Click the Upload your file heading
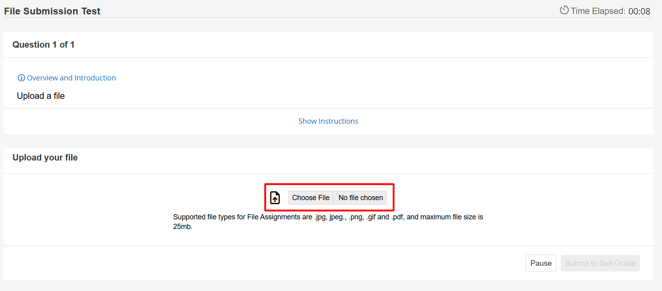Viewport: 662px width, 291px height. coord(45,158)
